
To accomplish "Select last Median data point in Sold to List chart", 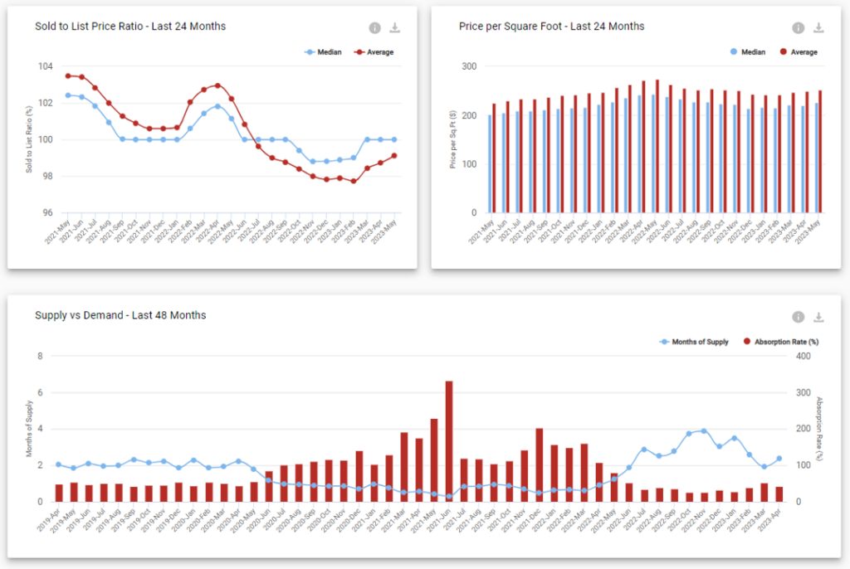I will click(393, 139).
